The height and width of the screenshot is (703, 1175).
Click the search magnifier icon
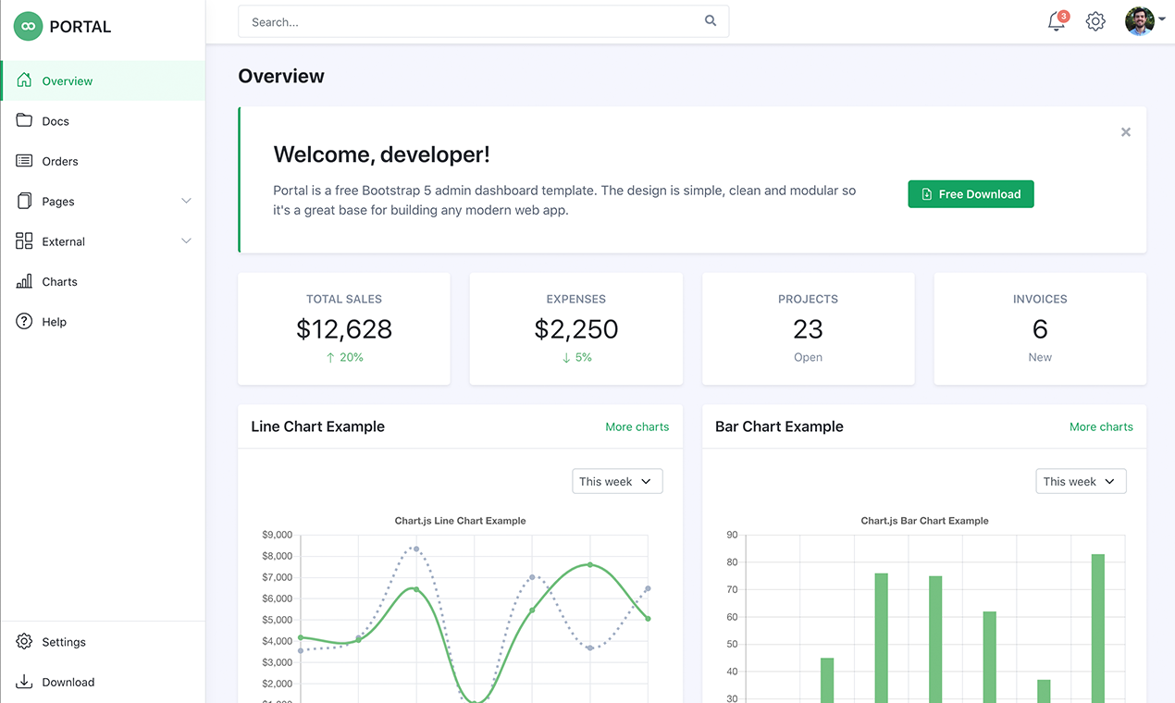tap(710, 20)
